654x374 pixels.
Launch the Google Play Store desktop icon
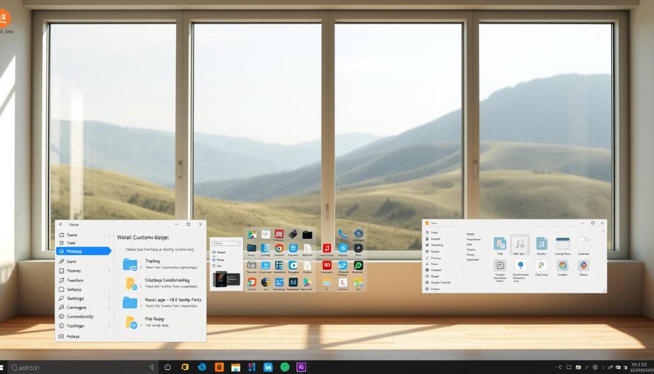[x=307, y=283]
